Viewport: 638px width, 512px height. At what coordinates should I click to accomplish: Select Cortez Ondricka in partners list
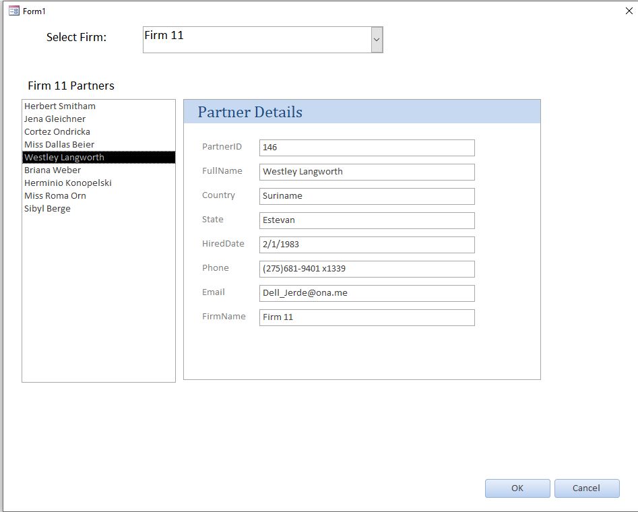[98, 131]
